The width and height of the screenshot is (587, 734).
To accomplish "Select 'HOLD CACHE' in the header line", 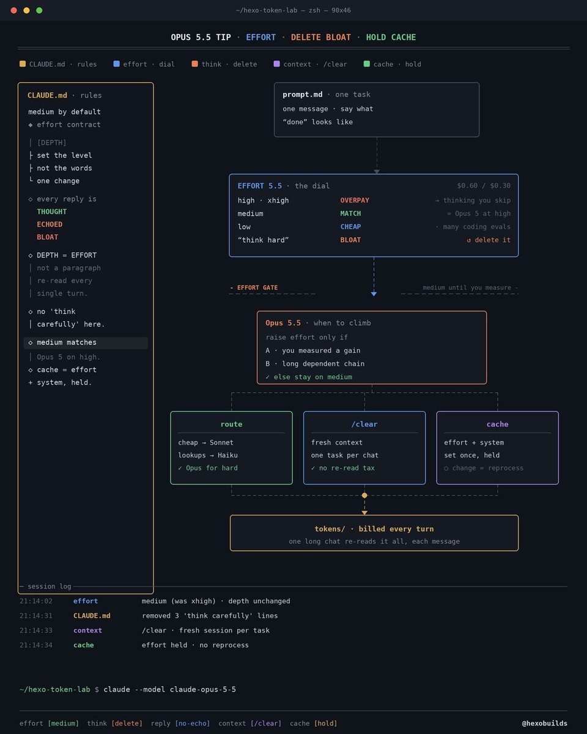I will click(x=391, y=37).
